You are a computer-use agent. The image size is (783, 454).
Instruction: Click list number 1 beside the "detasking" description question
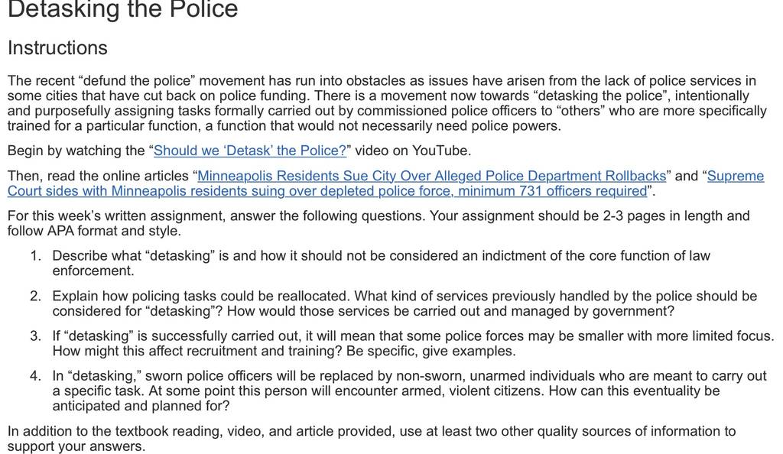(x=35, y=256)
